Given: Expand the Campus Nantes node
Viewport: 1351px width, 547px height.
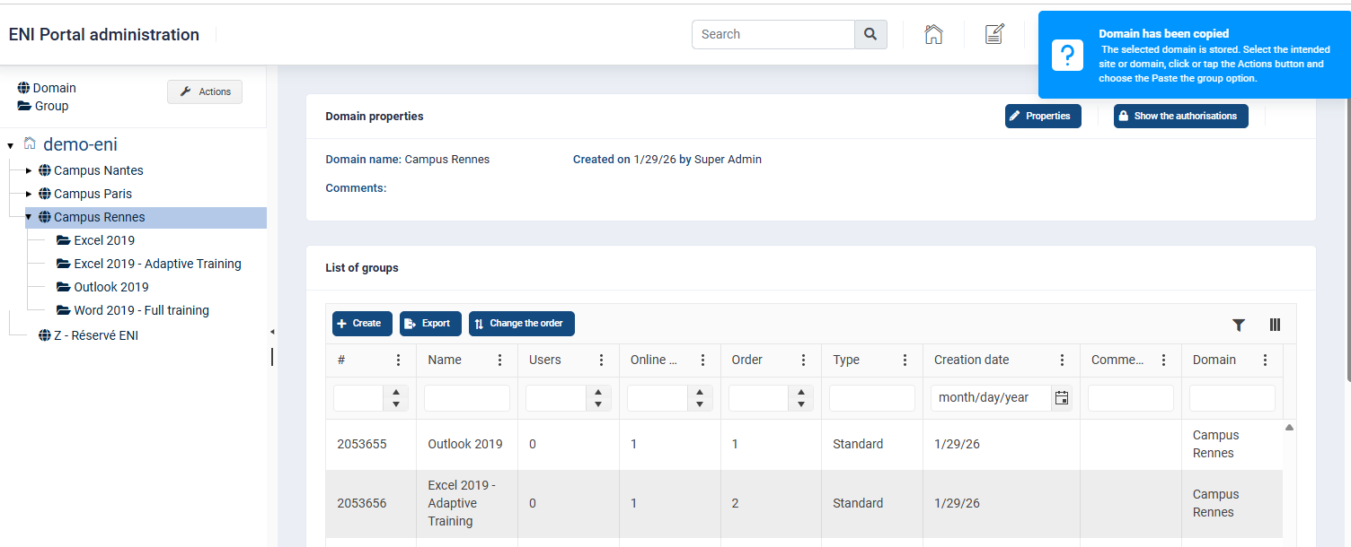Looking at the screenshot, I should [x=29, y=170].
